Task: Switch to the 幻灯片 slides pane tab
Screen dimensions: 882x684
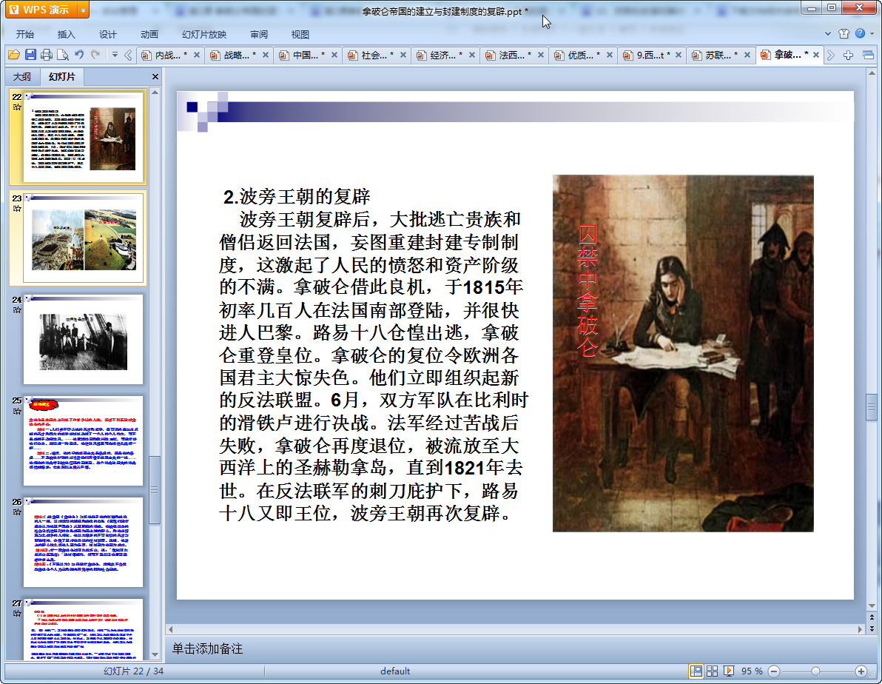Action: point(61,76)
